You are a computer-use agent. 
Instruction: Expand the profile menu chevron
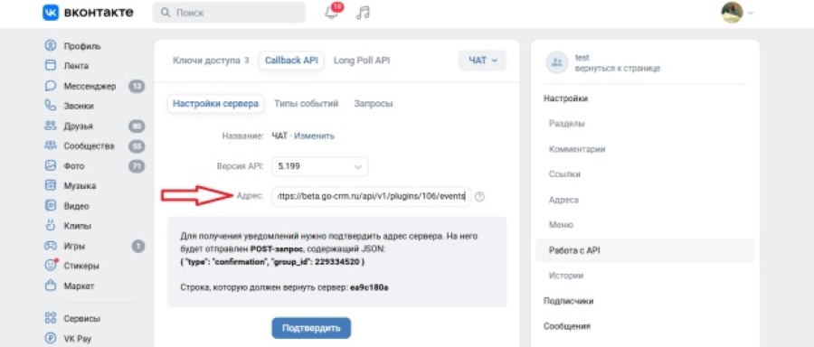(x=750, y=13)
